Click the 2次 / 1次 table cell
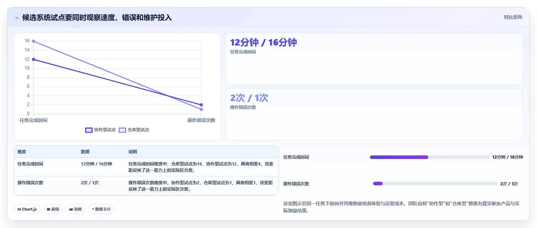Screen dimensions: 537x228 [x=90, y=183]
